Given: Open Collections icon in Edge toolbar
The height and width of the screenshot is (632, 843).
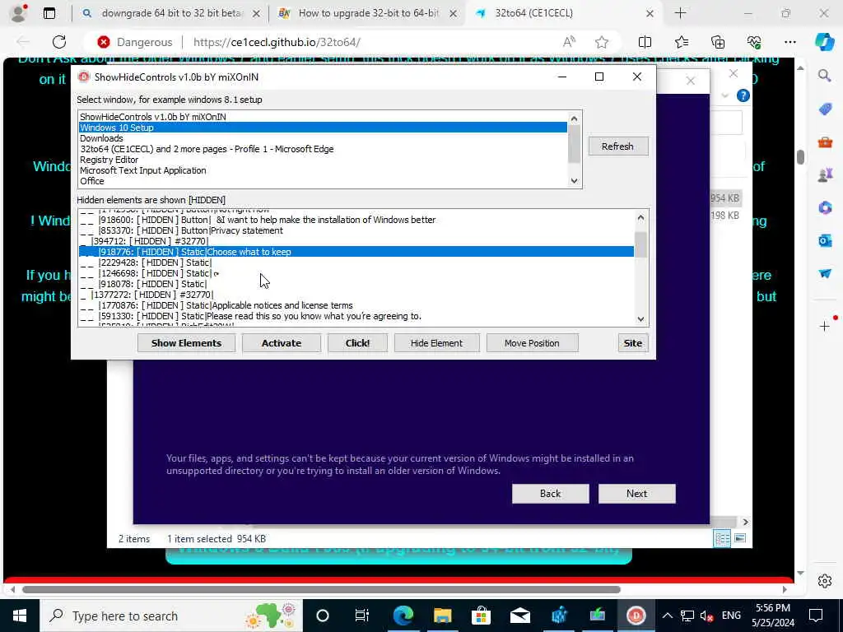Looking at the screenshot, I should pos(718,42).
